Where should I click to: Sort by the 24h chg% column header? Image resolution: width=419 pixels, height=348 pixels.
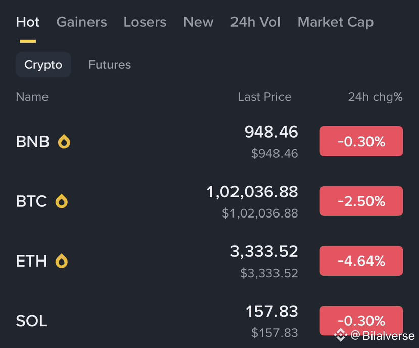375,97
